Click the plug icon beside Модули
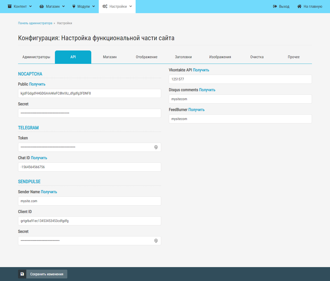The width and height of the screenshot is (330, 281). [74, 6]
